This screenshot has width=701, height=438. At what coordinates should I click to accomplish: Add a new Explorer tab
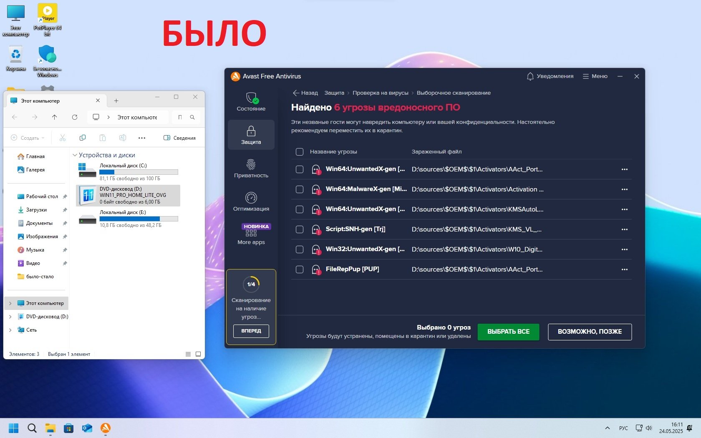click(116, 101)
